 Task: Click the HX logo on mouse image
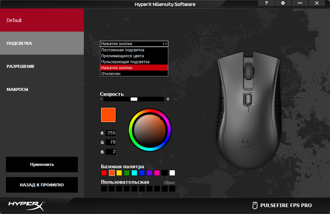pos(249,144)
